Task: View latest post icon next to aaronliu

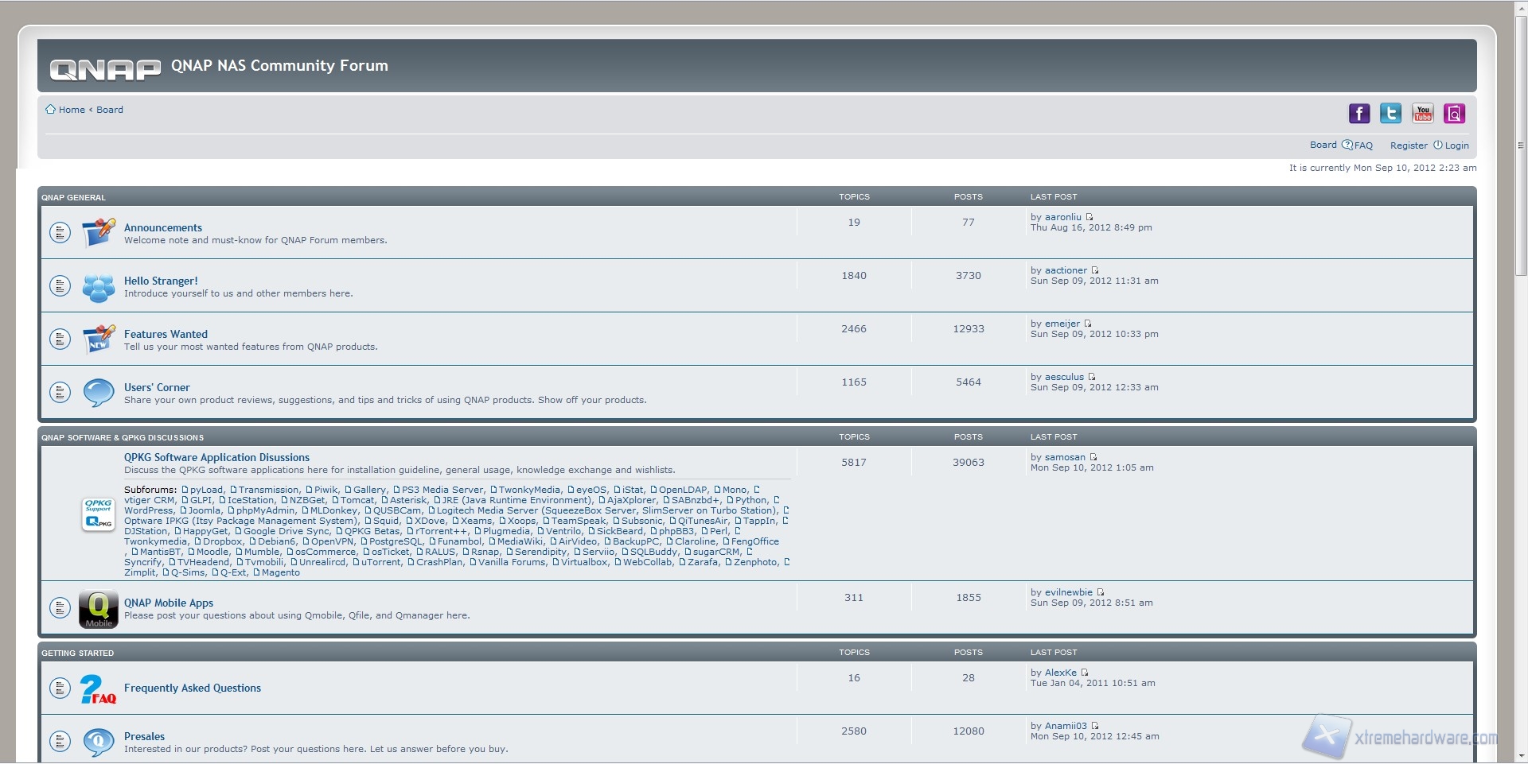Action: click(x=1089, y=217)
